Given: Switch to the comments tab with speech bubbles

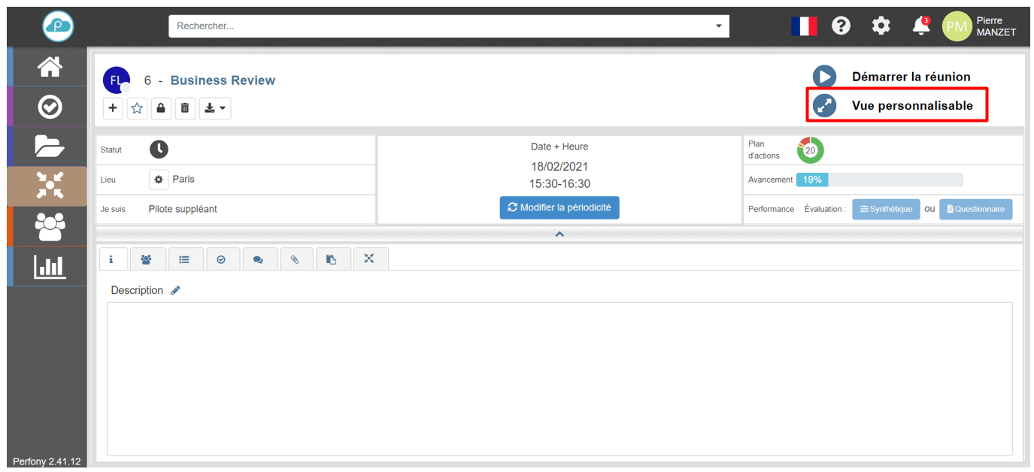Looking at the screenshot, I should pos(258,259).
